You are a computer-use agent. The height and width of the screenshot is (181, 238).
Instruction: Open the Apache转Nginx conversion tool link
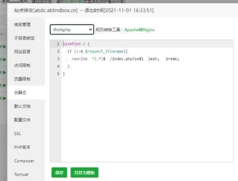point(139,30)
